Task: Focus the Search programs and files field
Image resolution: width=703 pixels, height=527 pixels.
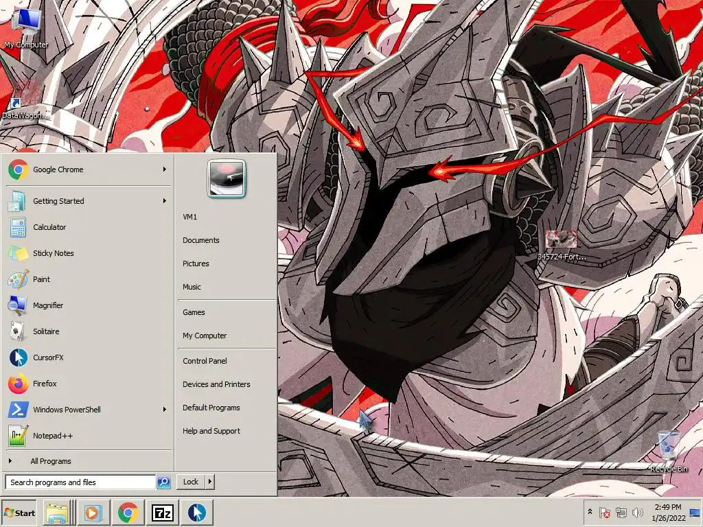Action: pyautogui.click(x=81, y=482)
